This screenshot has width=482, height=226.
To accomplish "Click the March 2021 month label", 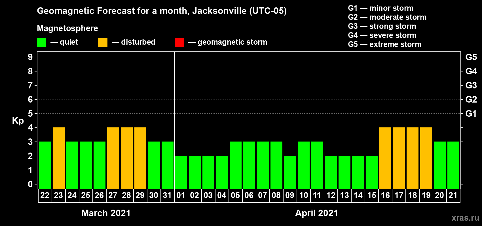I will pyautogui.click(x=106, y=213).
